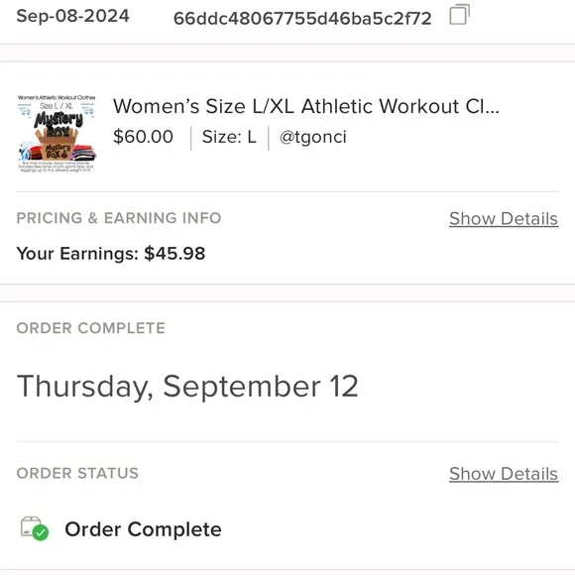The height and width of the screenshot is (575, 575).
Task: Click the green checkmark badge
Action: 41,532
